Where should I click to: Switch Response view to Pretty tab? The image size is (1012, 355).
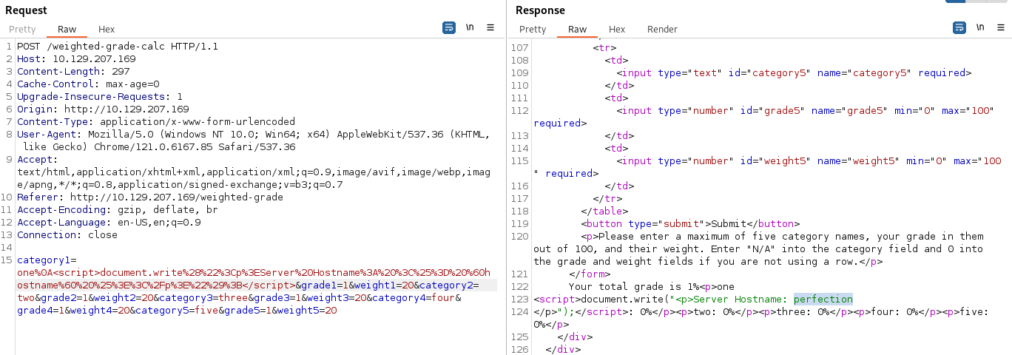pos(533,30)
